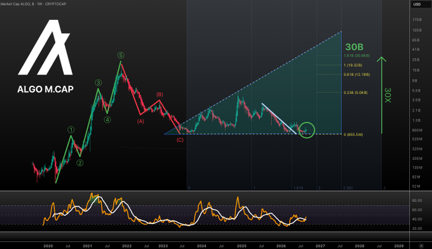The height and width of the screenshot is (249, 432).
Task: Click 2024 on the time axis
Action: pos(201,246)
